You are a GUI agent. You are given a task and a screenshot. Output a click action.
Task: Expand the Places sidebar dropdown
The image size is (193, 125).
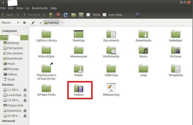[18, 23]
